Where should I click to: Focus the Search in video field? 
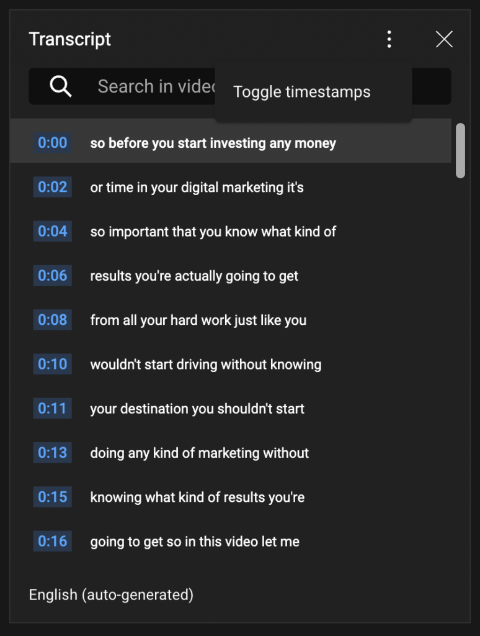(239, 86)
